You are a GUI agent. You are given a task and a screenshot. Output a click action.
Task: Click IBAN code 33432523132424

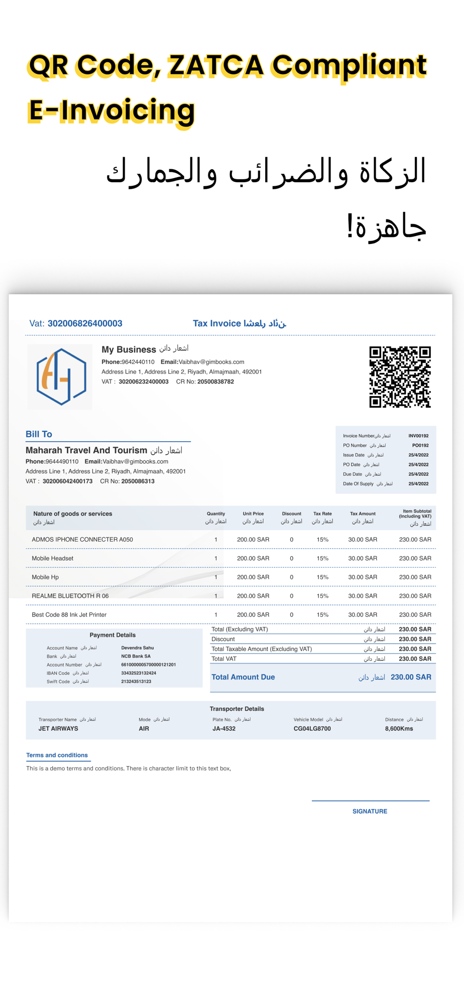coord(139,673)
